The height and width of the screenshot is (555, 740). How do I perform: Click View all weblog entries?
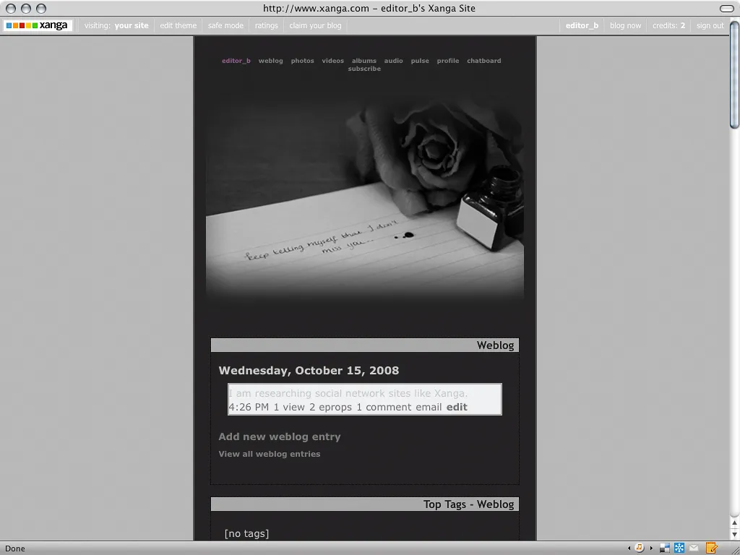(269, 454)
